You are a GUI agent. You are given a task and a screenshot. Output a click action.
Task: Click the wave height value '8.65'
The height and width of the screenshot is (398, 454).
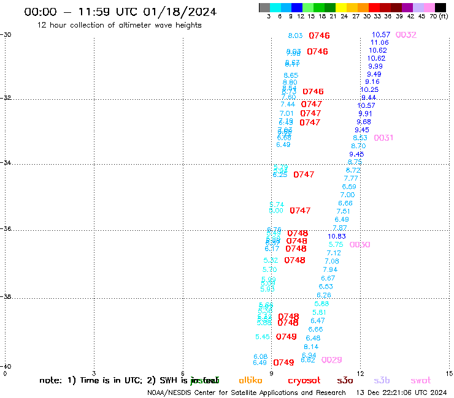pos(291,75)
